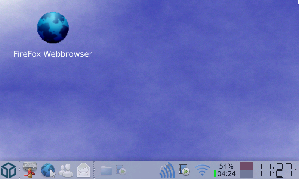Viewport: 299px width, 179px height.
Task: Switch to the lower gray virtual desktop
Action: (x=247, y=175)
